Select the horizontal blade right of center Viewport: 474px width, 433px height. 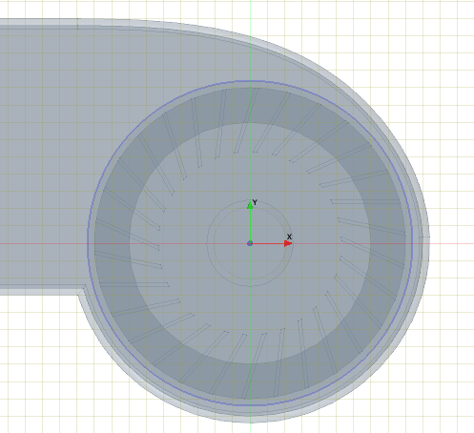[x=365, y=201]
